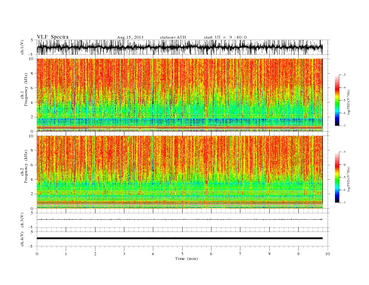Click the ch.2 'Frequency (kHz)' axis label
This screenshot has height=285, width=369.
pyautogui.click(x=26, y=166)
